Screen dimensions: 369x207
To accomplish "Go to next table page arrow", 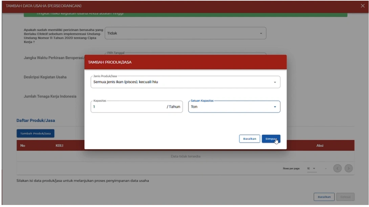I will 348,169.
